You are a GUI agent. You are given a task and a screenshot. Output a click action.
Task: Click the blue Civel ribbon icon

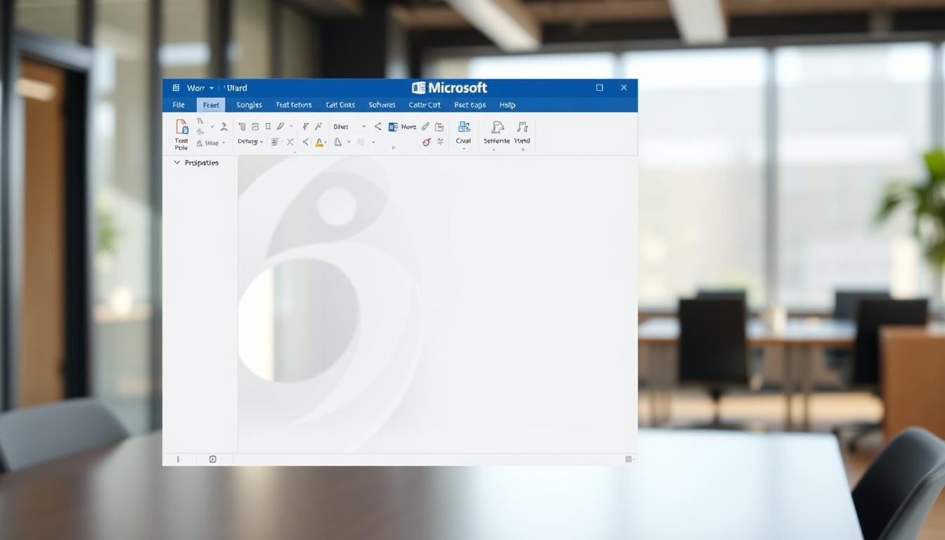tap(463, 127)
